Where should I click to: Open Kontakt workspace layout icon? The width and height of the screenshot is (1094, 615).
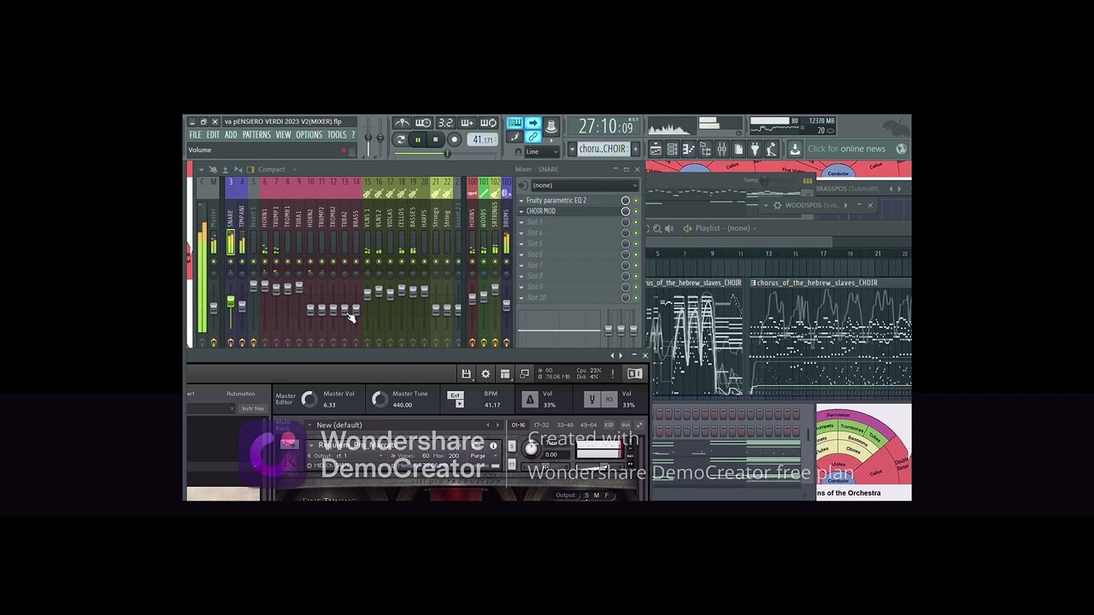tap(505, 374)
